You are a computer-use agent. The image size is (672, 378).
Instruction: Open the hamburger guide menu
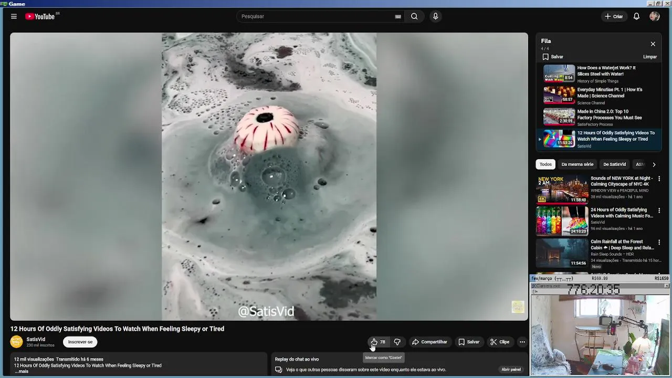point(14,16)
